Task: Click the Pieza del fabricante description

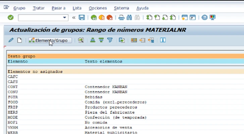Action: (110, 112)
